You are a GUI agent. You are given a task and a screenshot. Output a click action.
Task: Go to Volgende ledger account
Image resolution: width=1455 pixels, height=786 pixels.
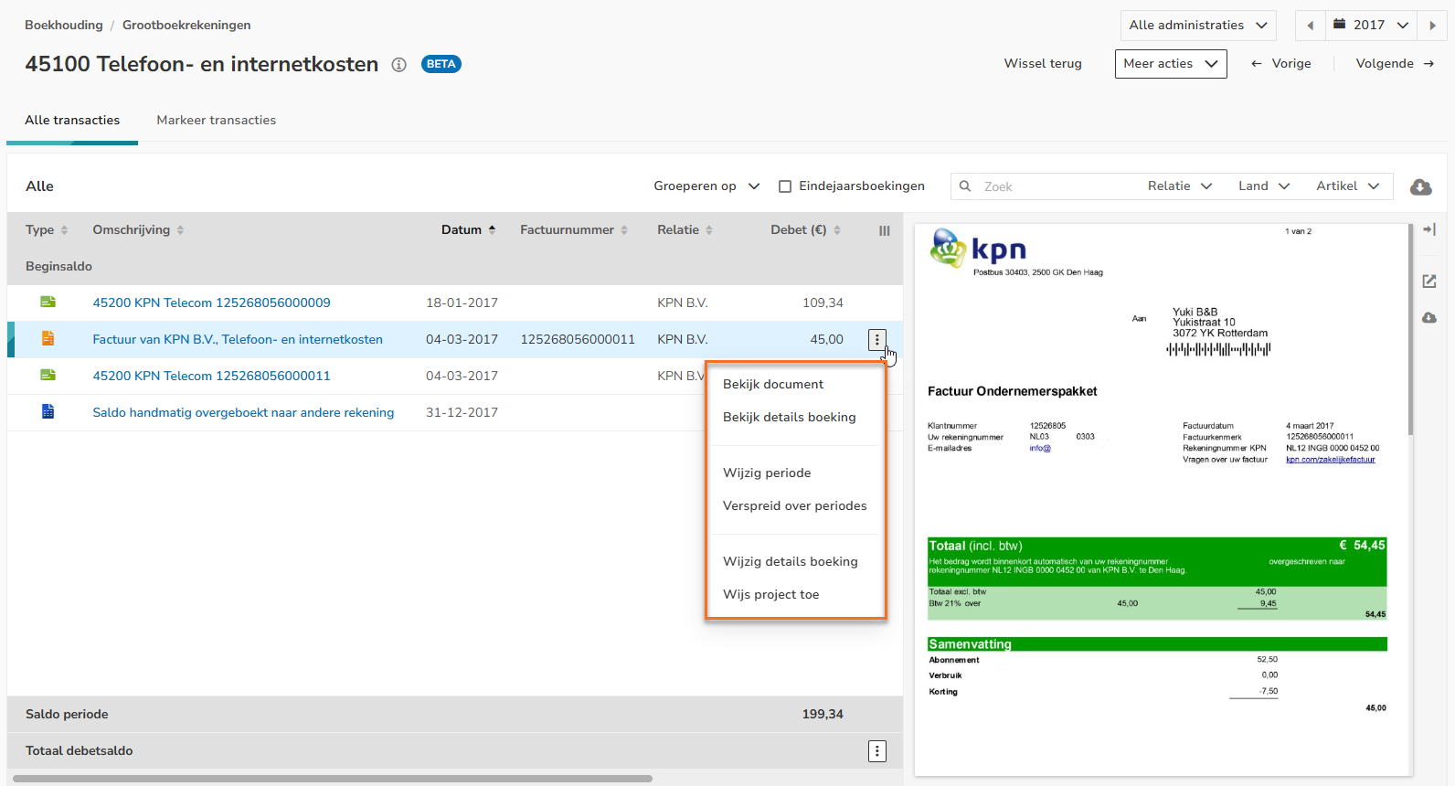1395,64
